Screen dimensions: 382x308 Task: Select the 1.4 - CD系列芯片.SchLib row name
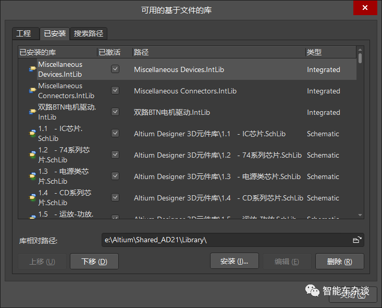tap(65, 198)
